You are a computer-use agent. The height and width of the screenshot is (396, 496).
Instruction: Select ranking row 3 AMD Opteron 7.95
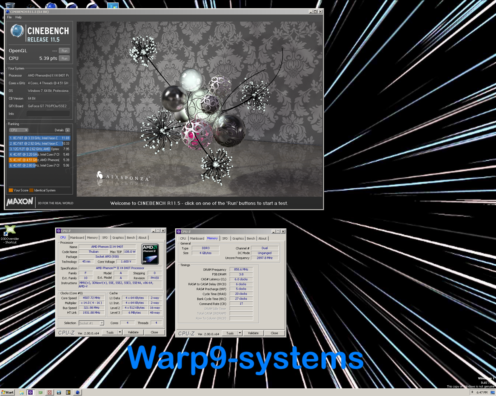click(39, 149)
